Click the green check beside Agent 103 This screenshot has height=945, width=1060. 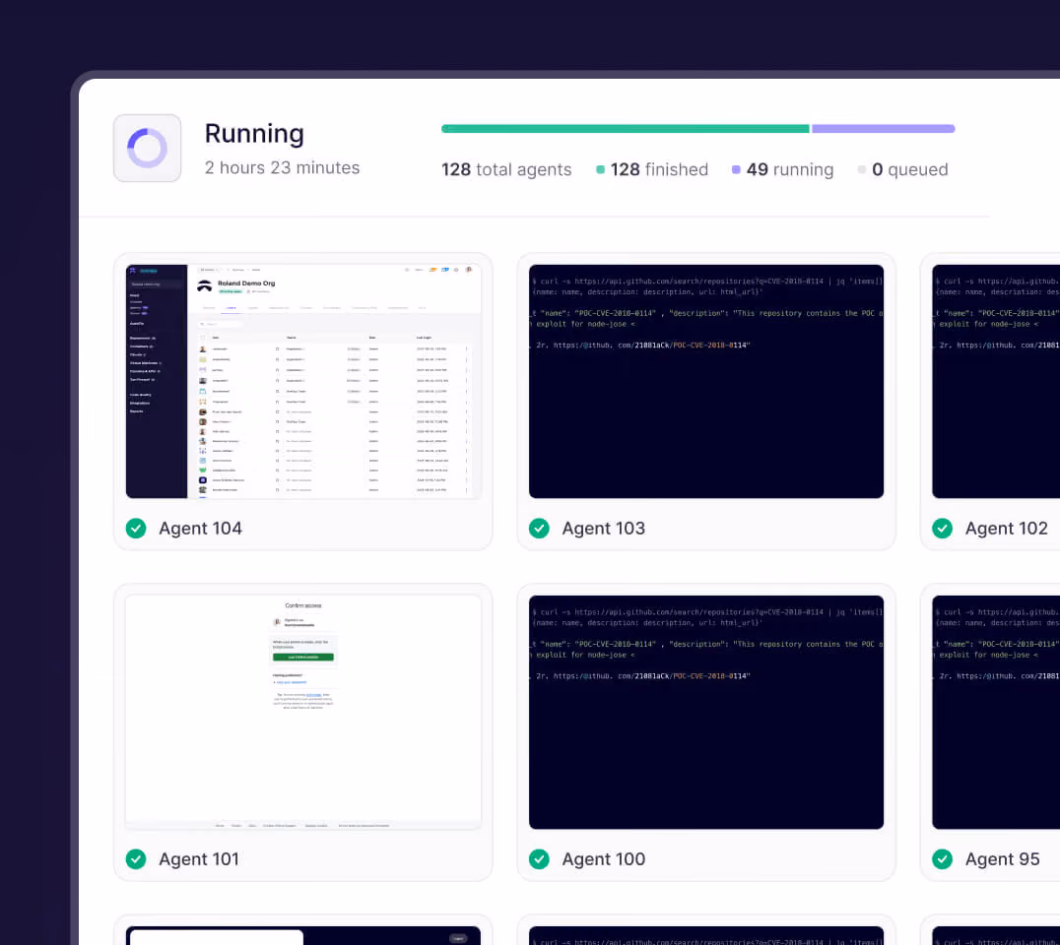point(539,529)
